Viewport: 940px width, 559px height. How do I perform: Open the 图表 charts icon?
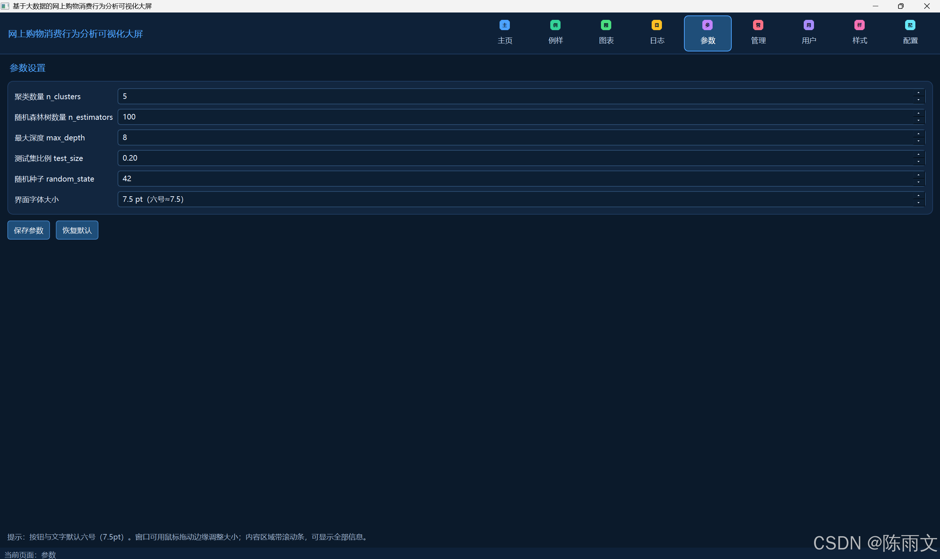coord(606,25)
